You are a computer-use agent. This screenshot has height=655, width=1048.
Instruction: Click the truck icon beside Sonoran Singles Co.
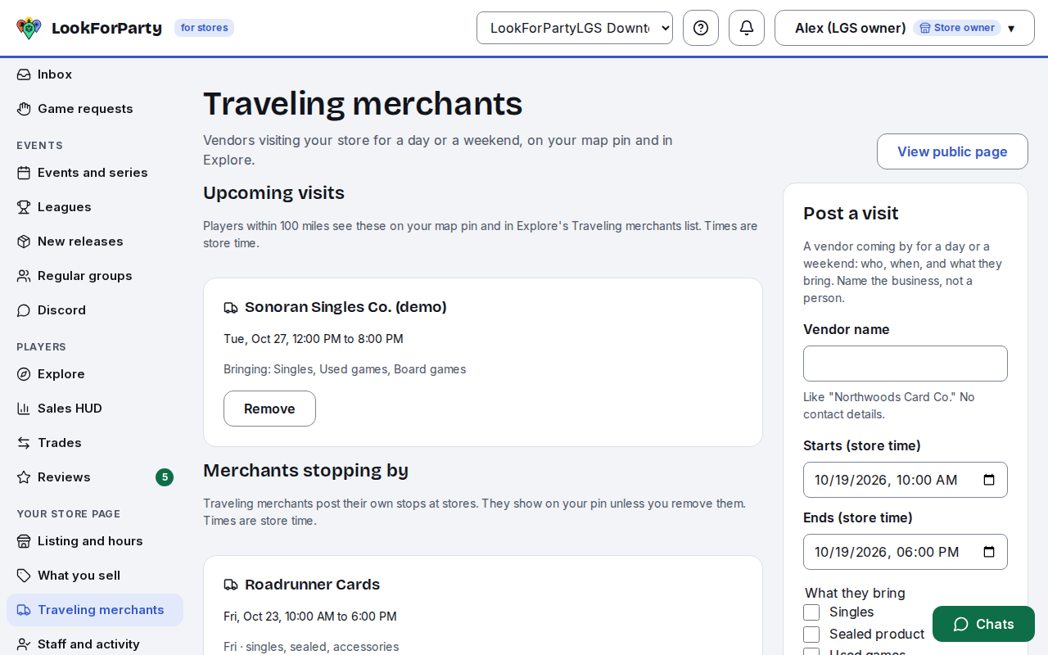(231, 308)
